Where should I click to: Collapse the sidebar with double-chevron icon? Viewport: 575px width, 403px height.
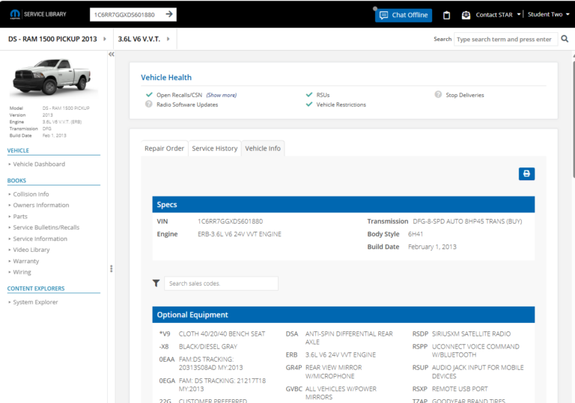coord(111,55)
